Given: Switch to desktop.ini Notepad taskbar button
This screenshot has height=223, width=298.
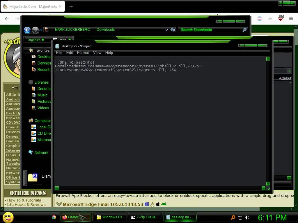Looking at the screenshot, I should point(180,217).
